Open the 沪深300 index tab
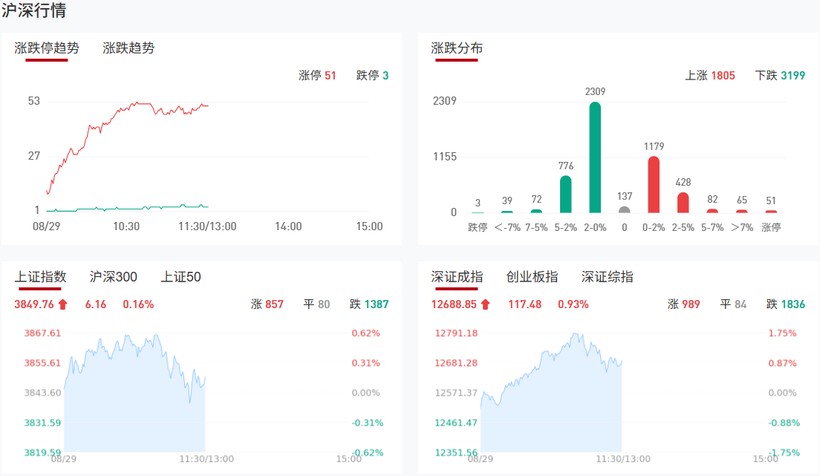Image resolution: width=820 pixels, height=476 pixels. coord(113,277)
